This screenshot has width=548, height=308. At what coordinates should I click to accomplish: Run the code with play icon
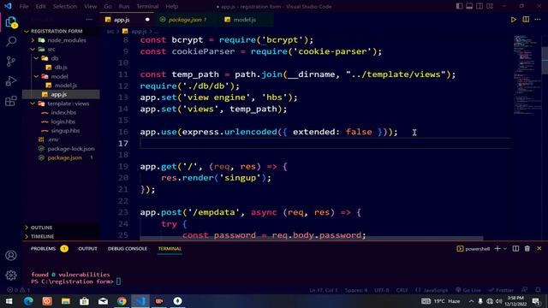[513, 20]
